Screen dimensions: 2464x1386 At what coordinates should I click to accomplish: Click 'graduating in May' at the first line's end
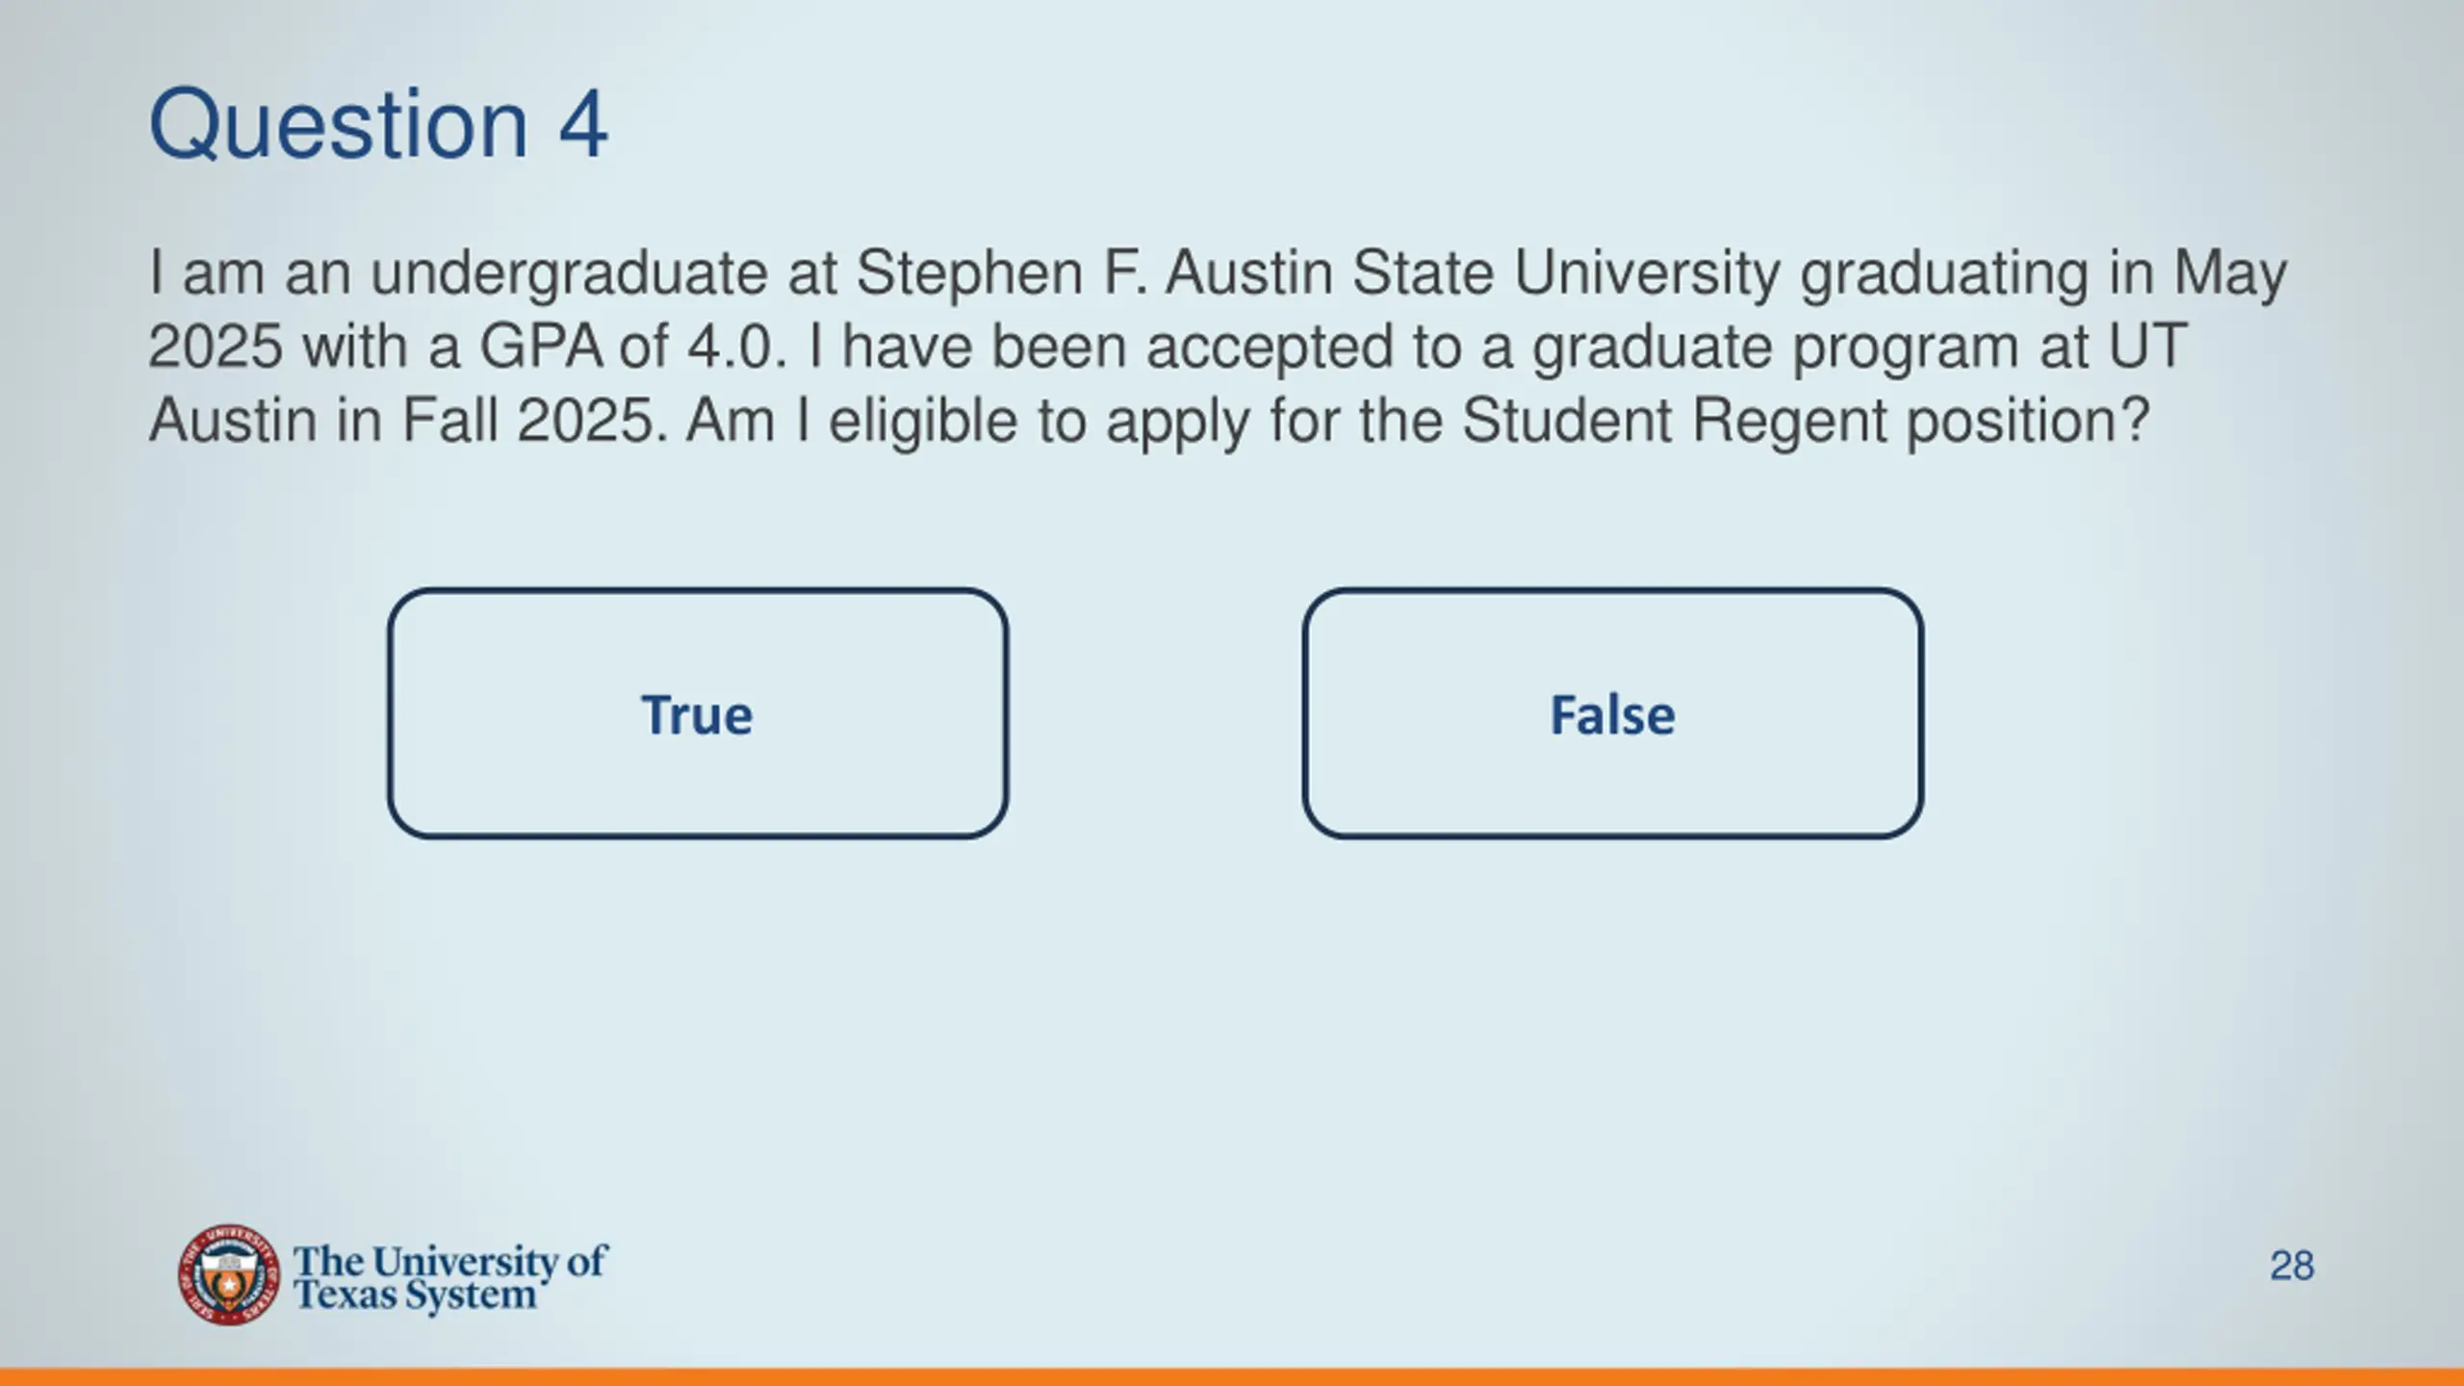[2043, 274]
